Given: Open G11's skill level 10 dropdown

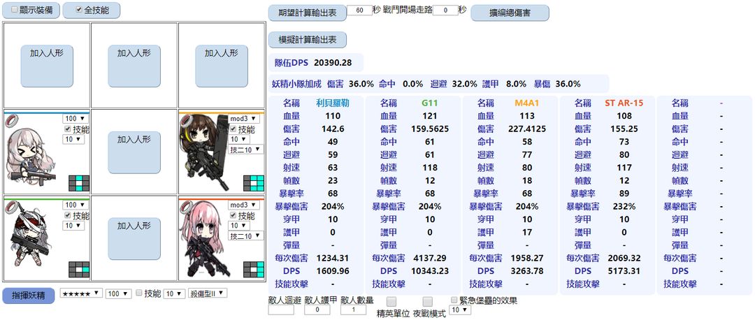Looking at the screenshot, I should pos(73,225).
